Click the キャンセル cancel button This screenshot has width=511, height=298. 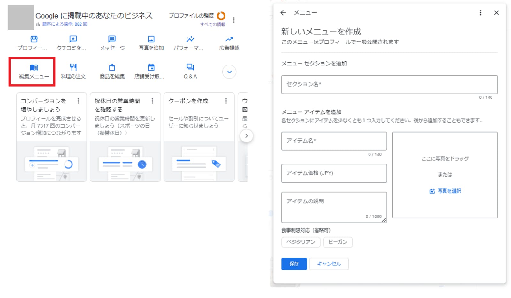coord(329,264)
